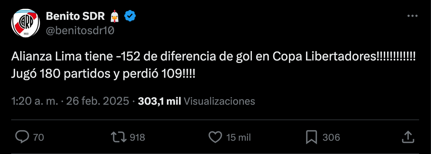431x154 pixels.
Task: Repost with the retweet arrows icon
Action: click(119, 137)
